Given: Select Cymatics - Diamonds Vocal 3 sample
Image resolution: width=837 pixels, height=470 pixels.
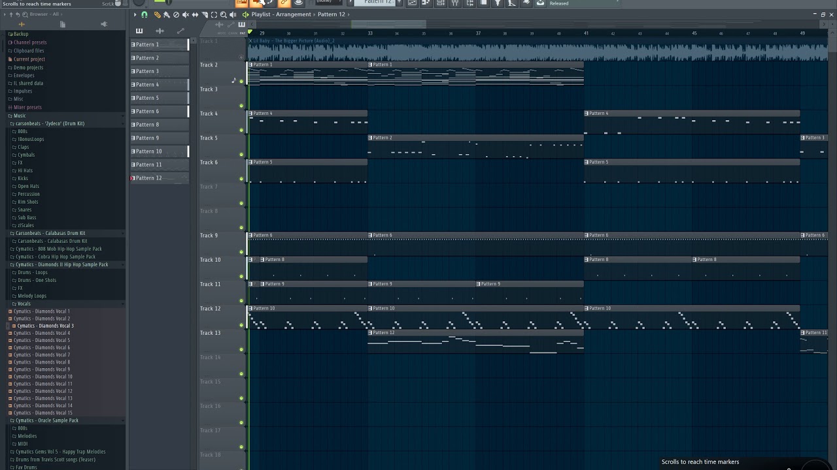Looking at the screenshot, I should coord(45,326).
